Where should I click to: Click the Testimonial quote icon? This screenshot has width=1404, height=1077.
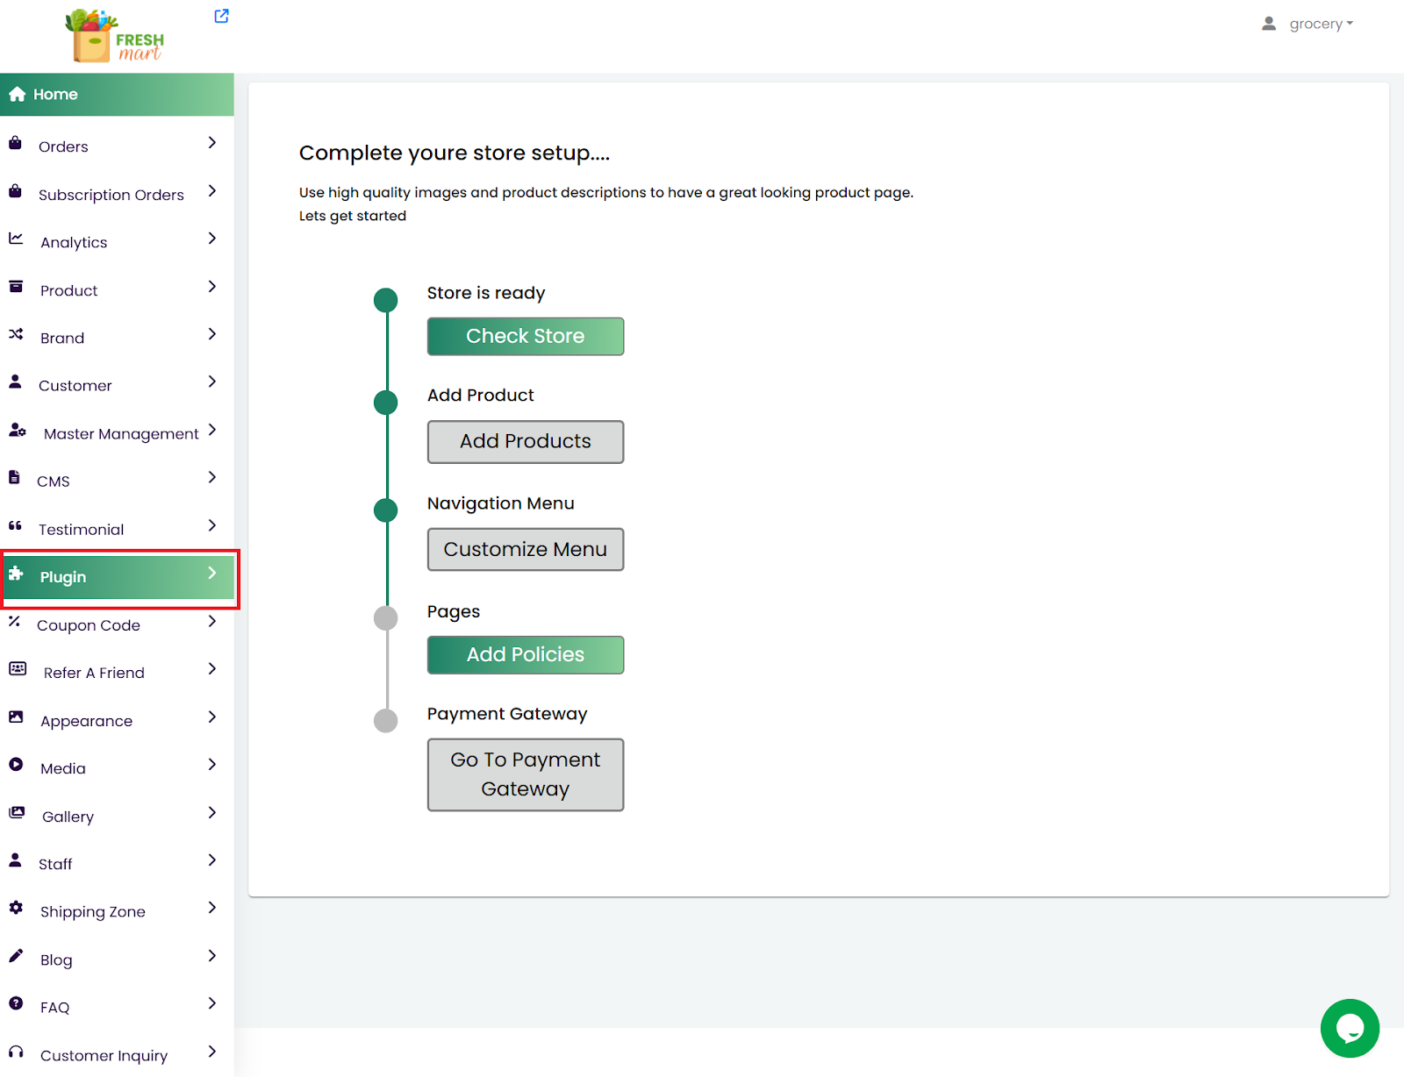point(15,525)
